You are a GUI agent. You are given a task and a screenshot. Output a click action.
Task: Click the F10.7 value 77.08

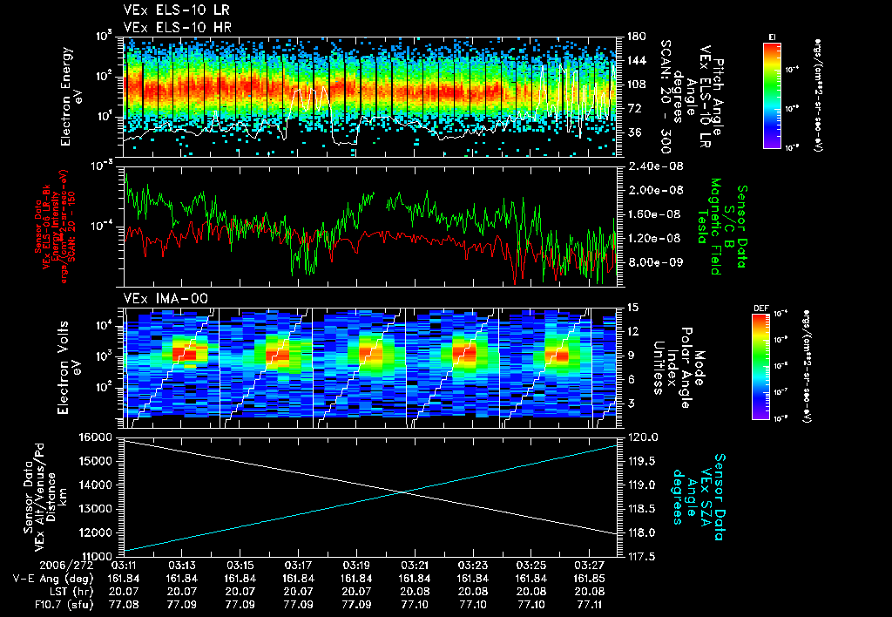[x=124, y=605]
